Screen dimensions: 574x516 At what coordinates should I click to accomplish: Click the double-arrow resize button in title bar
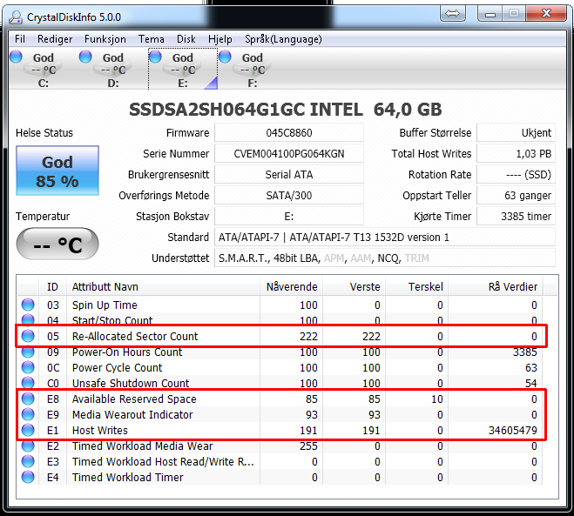click(x=452, y=14)
